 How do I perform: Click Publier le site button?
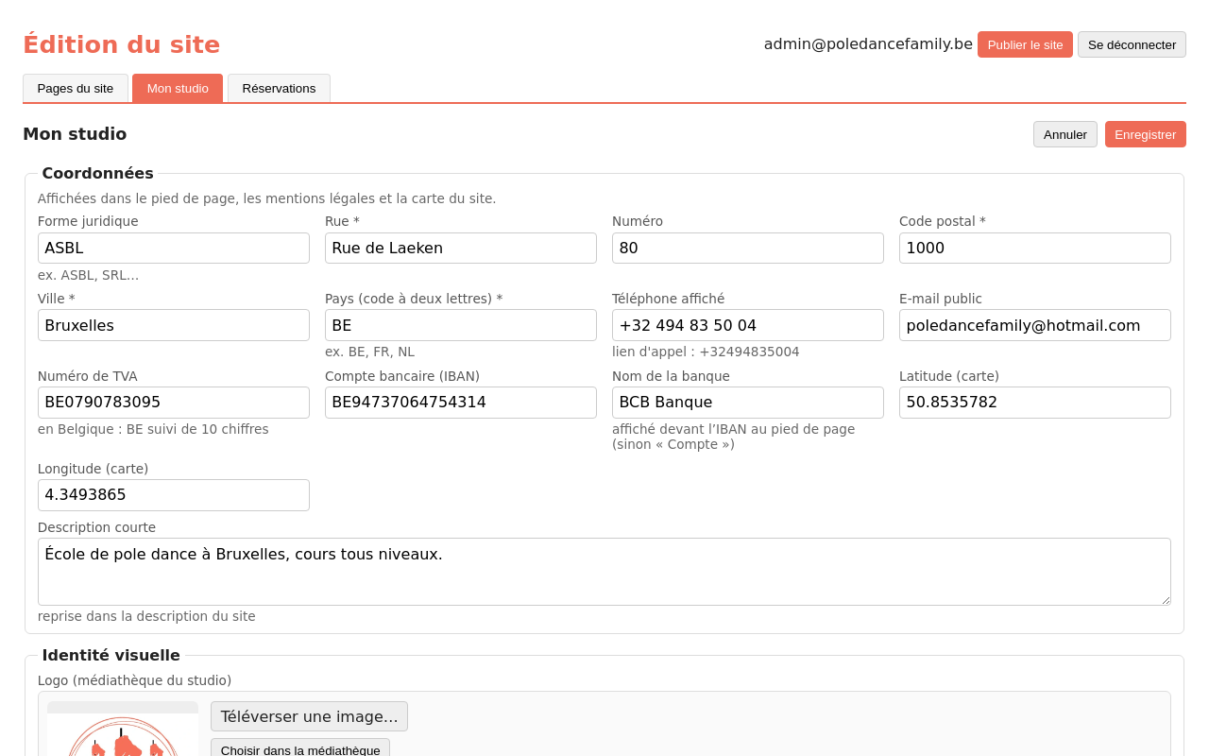[x=1025, y=44]
